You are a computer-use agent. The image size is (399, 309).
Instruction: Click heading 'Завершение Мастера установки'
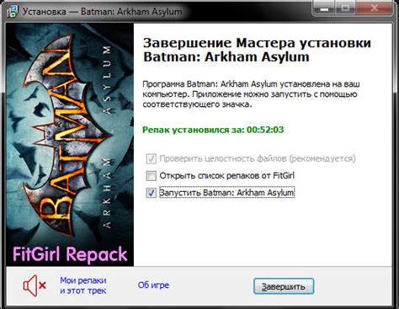pyautogui.click(x=257, y=43)
